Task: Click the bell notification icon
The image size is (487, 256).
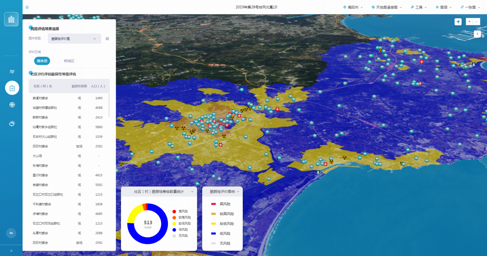Action: [x=27, y=7]
